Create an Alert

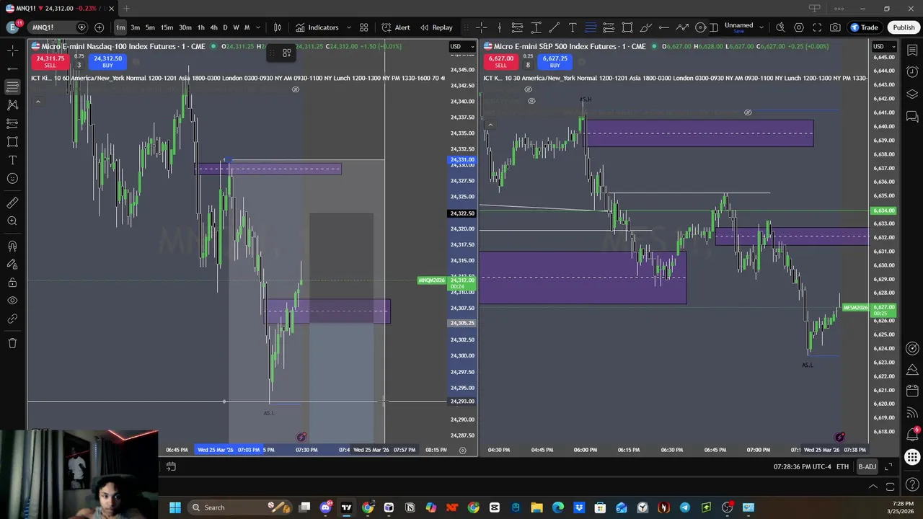[395, 27]
